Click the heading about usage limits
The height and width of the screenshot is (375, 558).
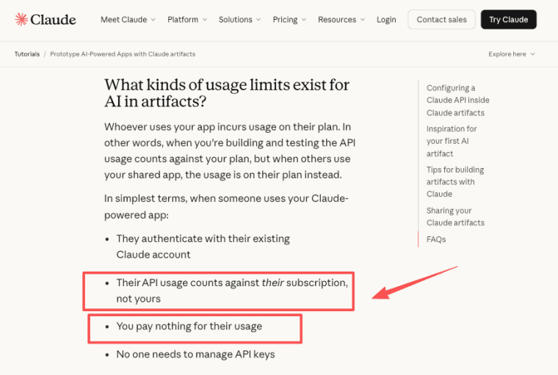227,93
